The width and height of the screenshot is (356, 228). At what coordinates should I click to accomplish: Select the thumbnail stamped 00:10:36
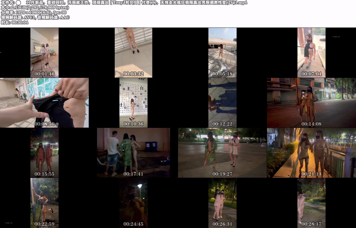[x=133, y=103]
